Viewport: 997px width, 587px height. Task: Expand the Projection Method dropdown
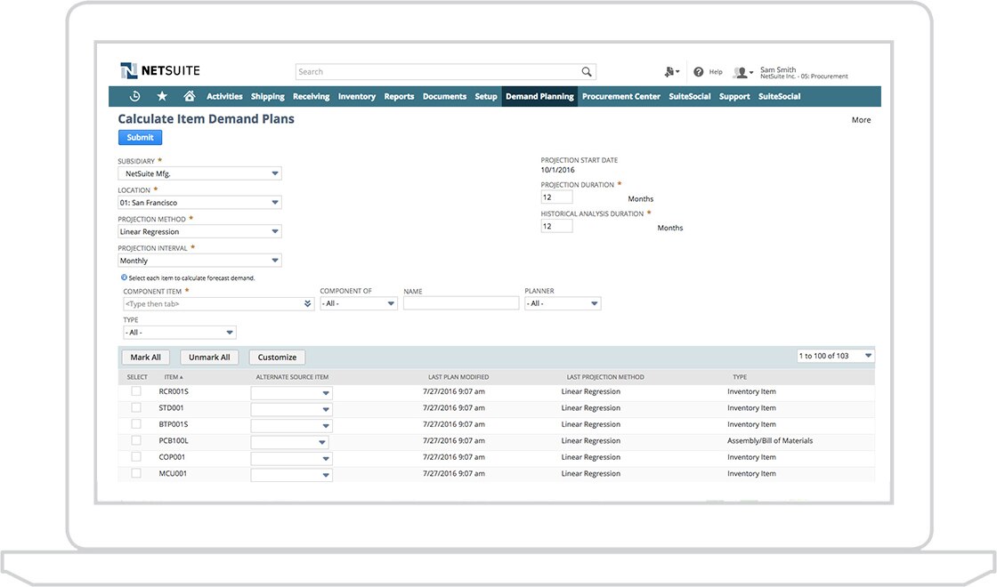coord(276,230)
